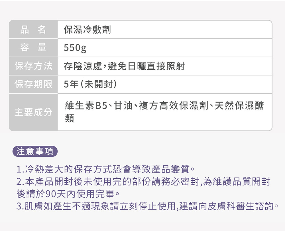Click the 主要成分 header cell
This screenshot has width=285, height=231.
click(x=33, y=112)
